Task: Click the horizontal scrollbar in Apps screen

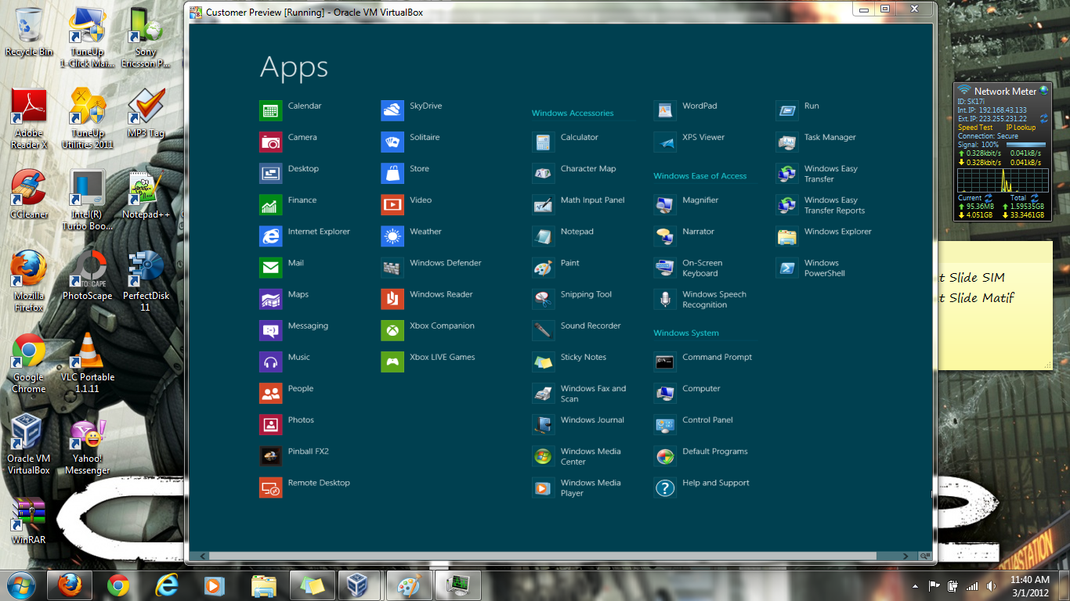Action: (x=543, y=556)
